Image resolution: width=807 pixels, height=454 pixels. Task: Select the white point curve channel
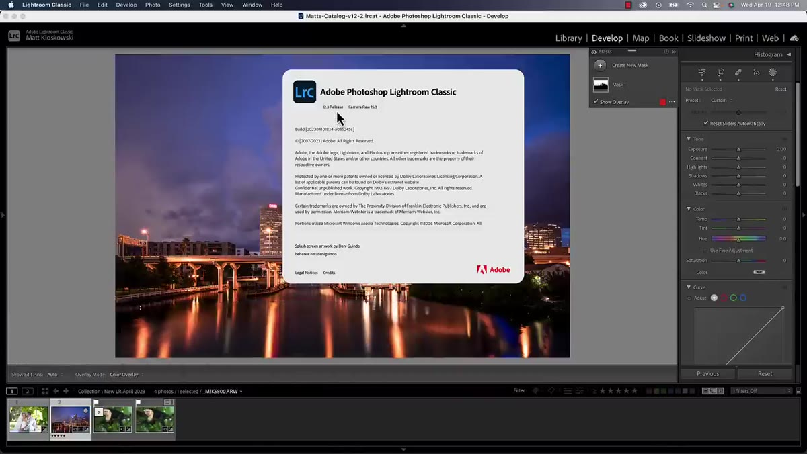click(x=714, y=298)
